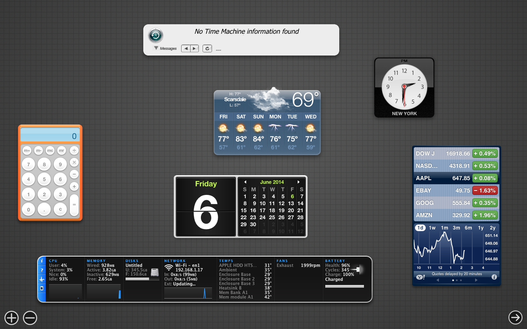Viewport: 527px width, 329px height.
Task: Click the Friday 6 date panel
Action: tap(206, 206)
